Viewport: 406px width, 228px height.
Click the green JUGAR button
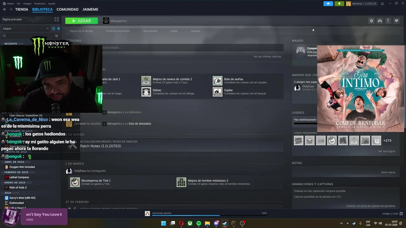click(x=82, y=21)
